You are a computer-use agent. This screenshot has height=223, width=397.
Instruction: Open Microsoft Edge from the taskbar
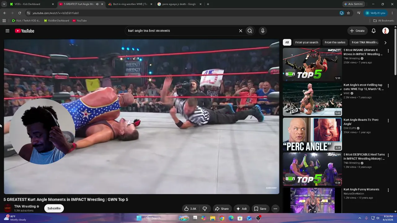pos(231,218)
